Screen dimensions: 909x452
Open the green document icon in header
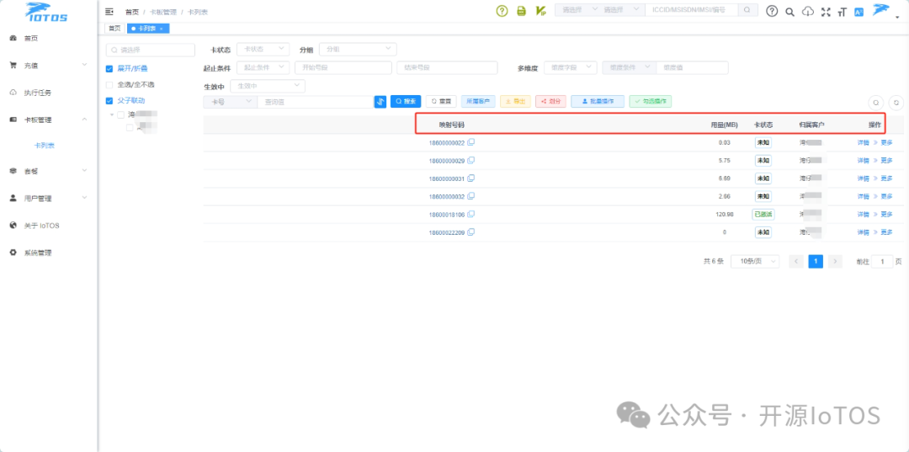click(521, 11)
